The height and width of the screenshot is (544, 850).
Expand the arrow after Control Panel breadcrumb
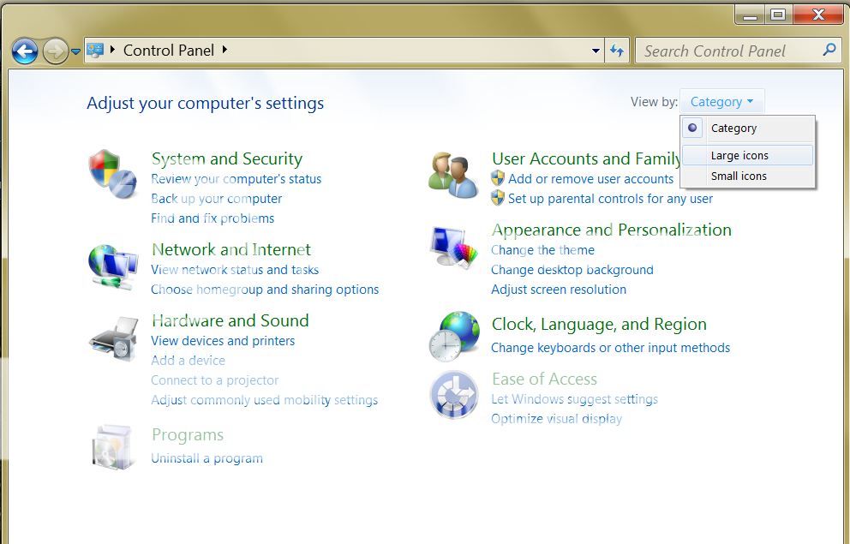[x=224, y=50]
